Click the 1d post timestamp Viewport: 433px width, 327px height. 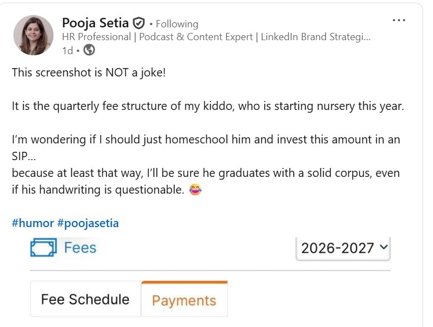[67, 50]
